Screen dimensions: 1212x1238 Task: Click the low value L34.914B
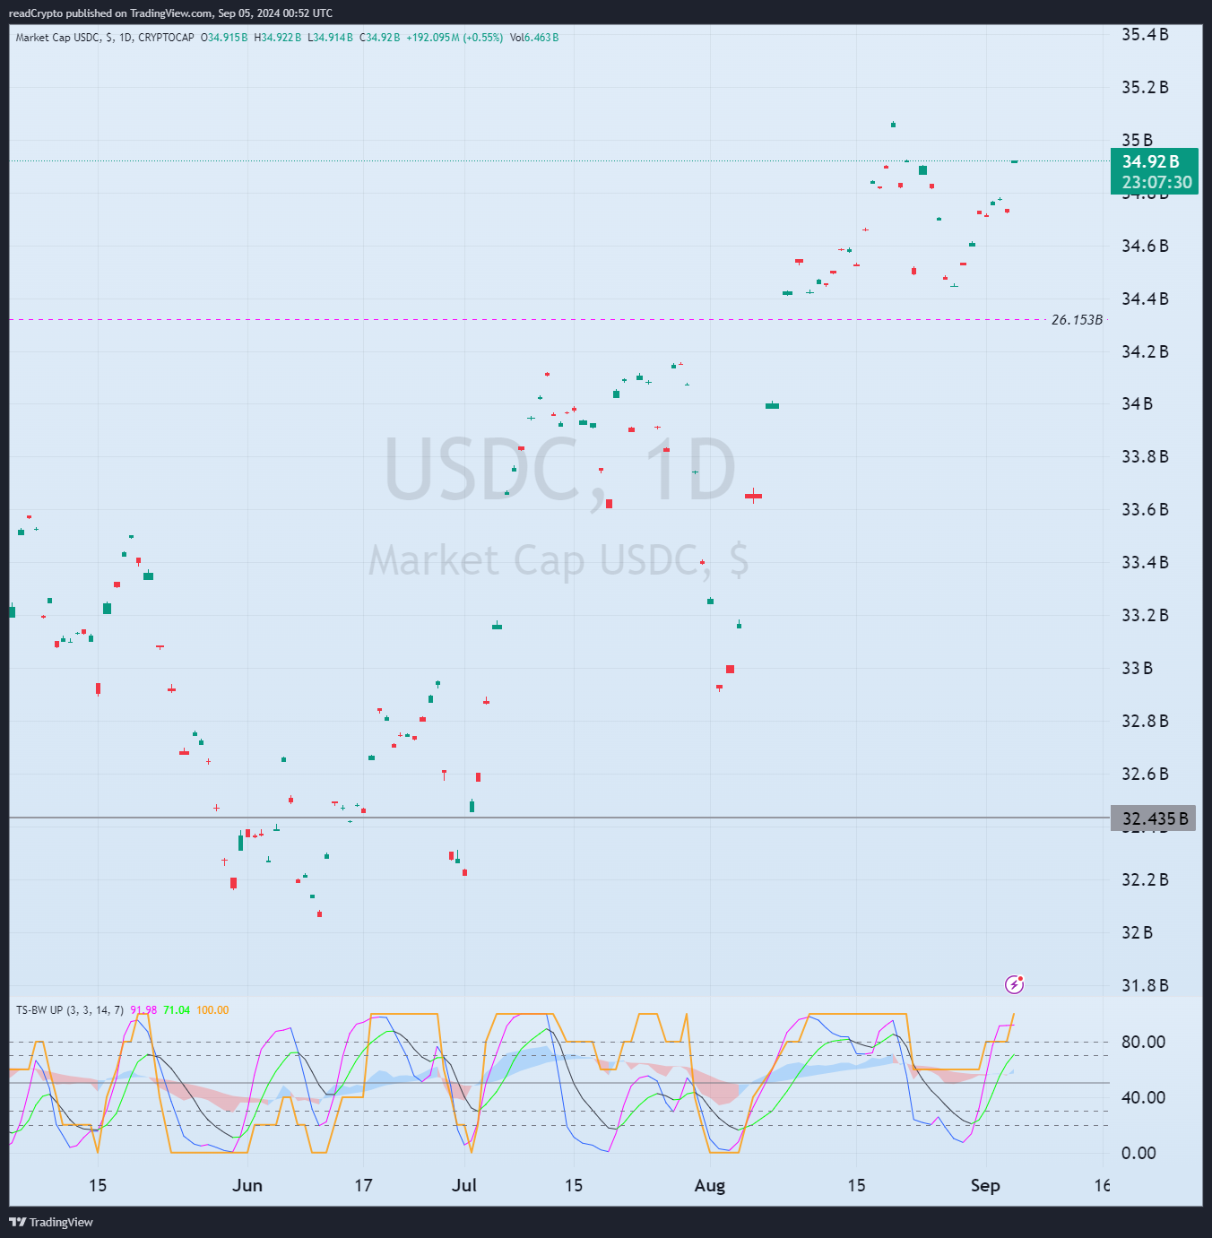[331, 38]
